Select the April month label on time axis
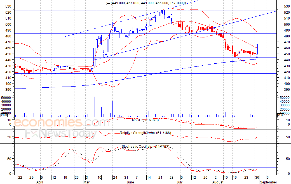Viewport: 291px width, 184px height. coord(40,182)
